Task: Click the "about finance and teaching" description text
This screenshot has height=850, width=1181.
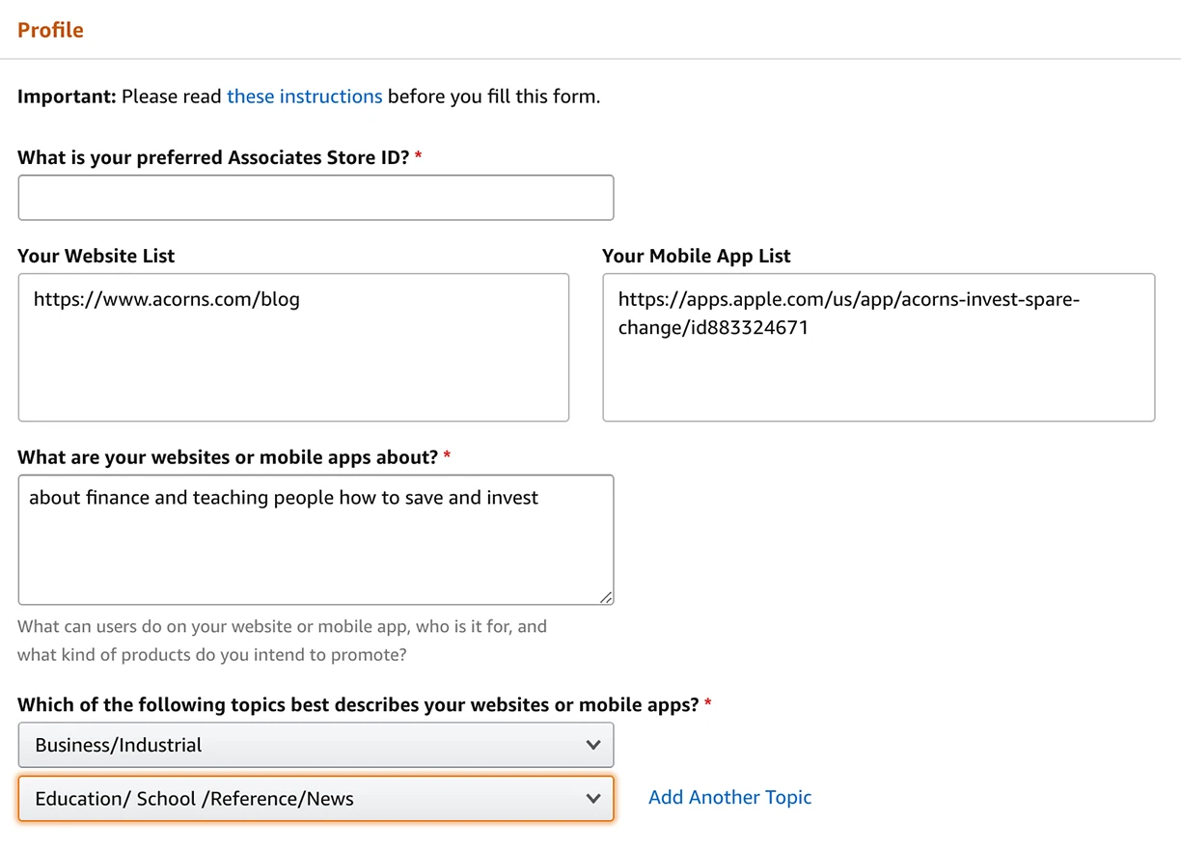Action: 284,498
